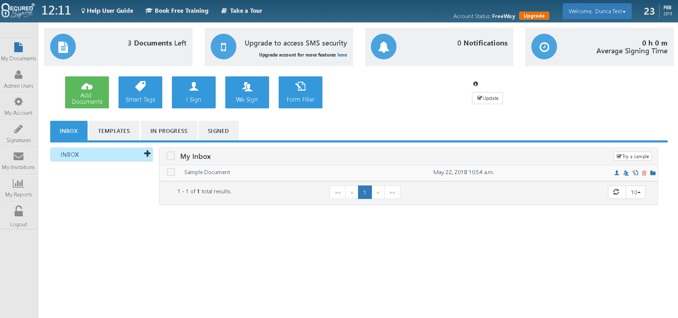Click the 12:11 clock in the header

coord(56,10)
